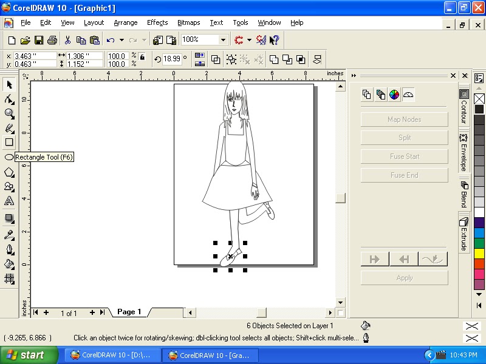This screenshot has height=364, width=486.
Task: Click the Cut scissors icon
Action: (67, 40)
